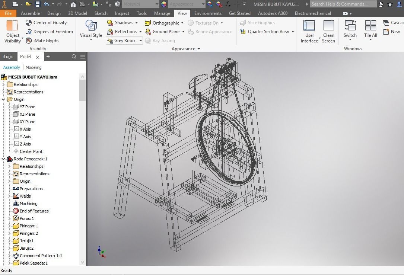404x275 pixels.
Task: Toggle Degrees of Freedom display
Action: coord(49,31)
